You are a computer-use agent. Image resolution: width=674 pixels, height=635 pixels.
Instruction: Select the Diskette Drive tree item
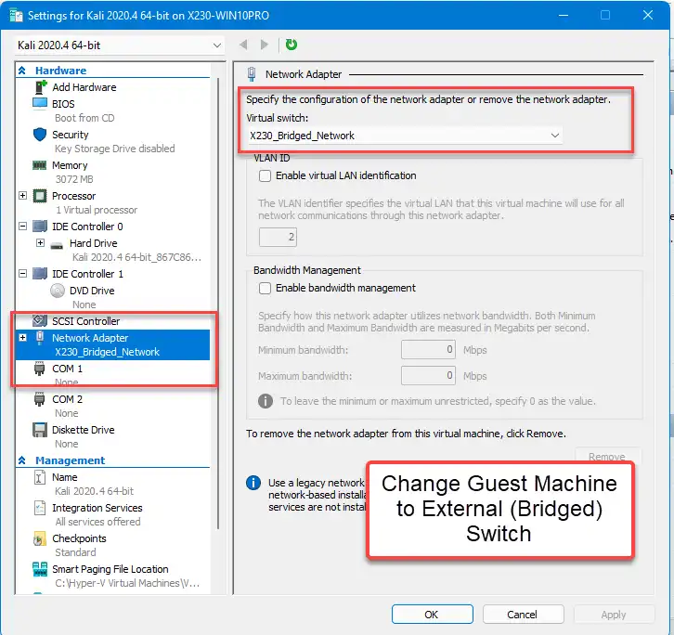[x=83, y=430]
